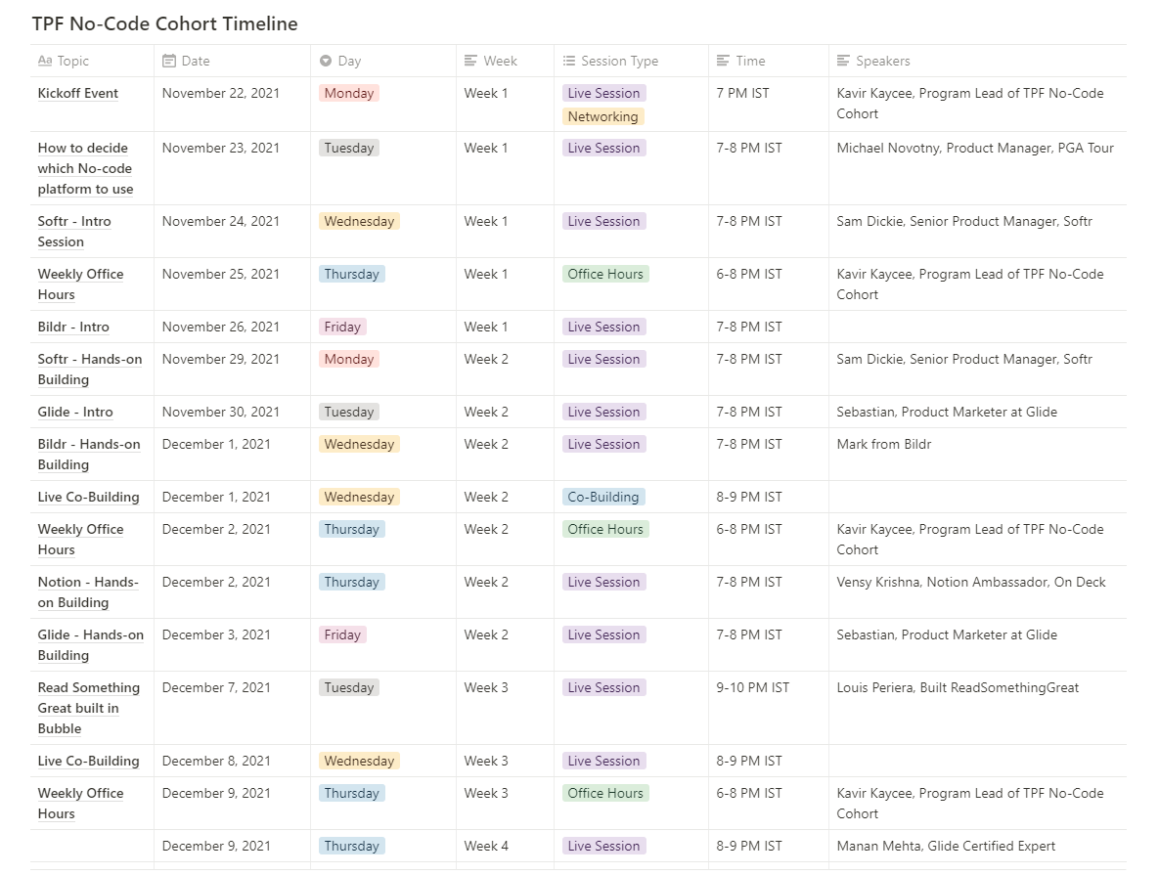Click Thursday tag in Notion - Hands-on Building row
This screenshot has height=875, width=1159.
[351, 582]
